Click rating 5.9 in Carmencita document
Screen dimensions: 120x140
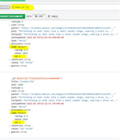pos(26,116)
